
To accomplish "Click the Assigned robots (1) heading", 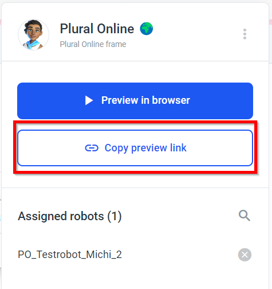I will 70,216.
